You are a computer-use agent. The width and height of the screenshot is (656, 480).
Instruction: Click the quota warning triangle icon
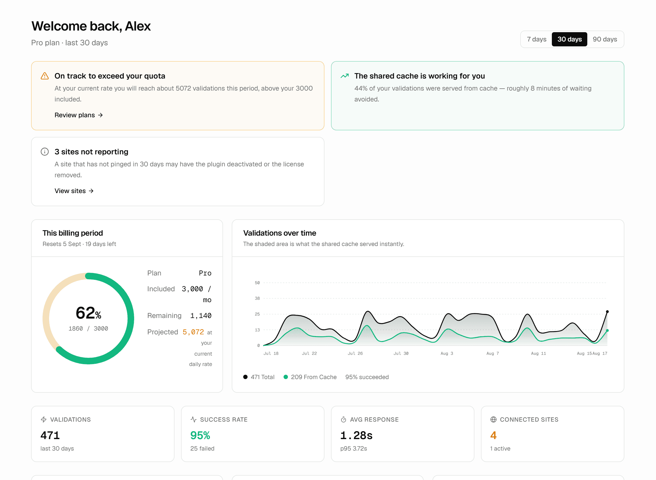click(x=45, y=76)
